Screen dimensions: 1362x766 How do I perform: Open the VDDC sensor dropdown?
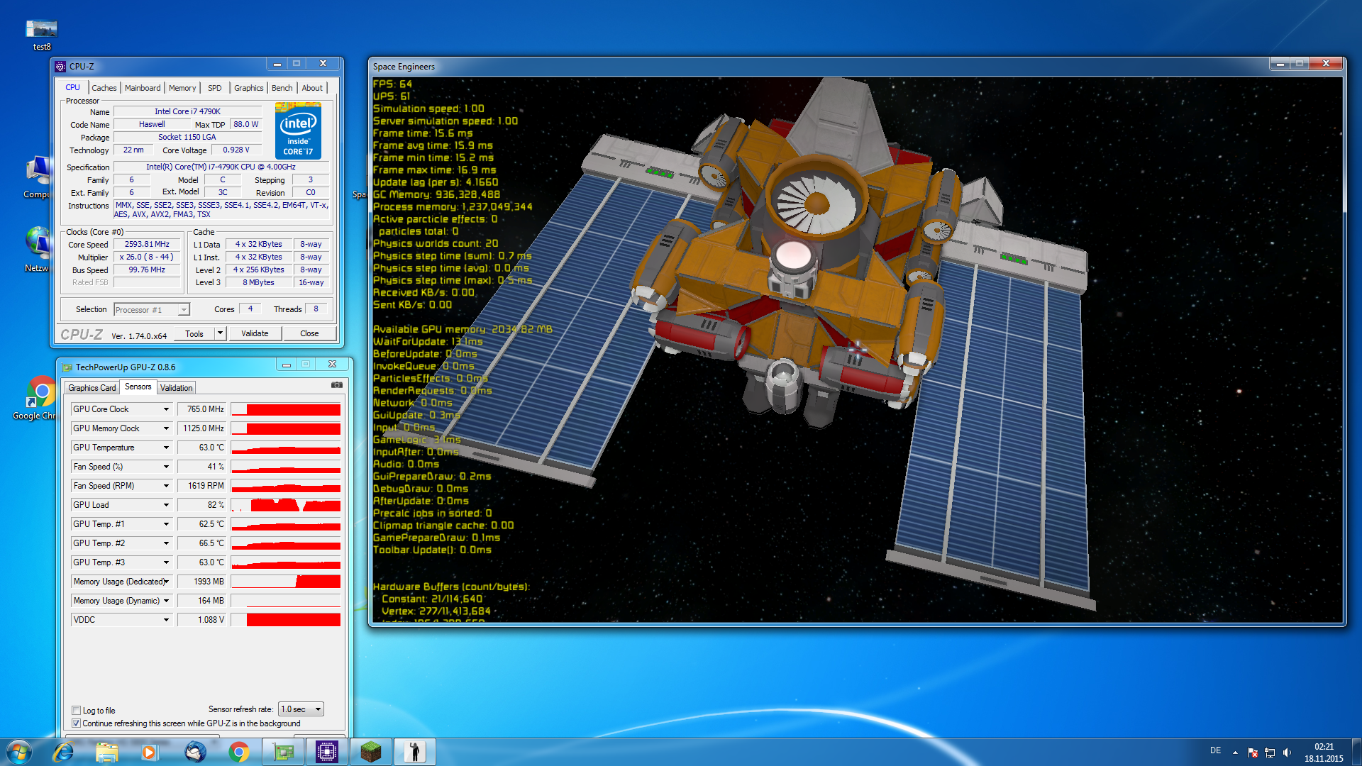(x=166, y=620)
